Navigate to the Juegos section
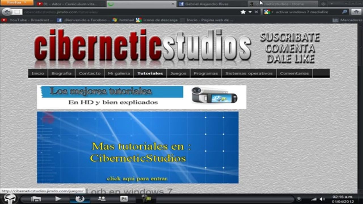 pos(179,73)
